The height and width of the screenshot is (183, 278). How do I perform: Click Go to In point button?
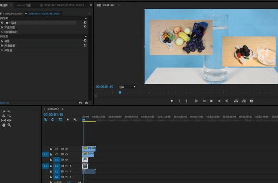point(197,101)
